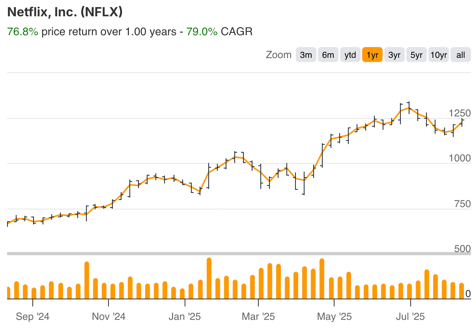Select the ytd zoom range

tap(350, 55)
